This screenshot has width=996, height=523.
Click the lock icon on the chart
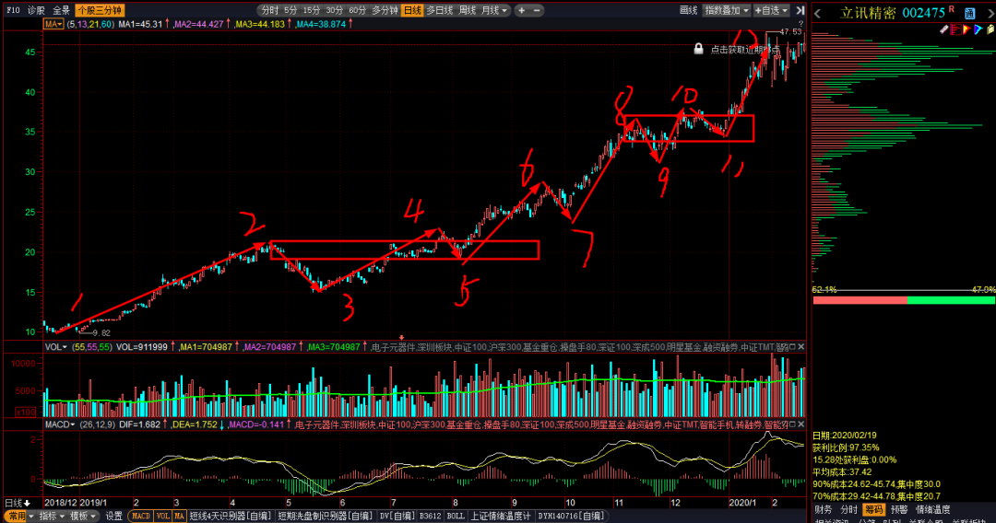tap(699, 48)
